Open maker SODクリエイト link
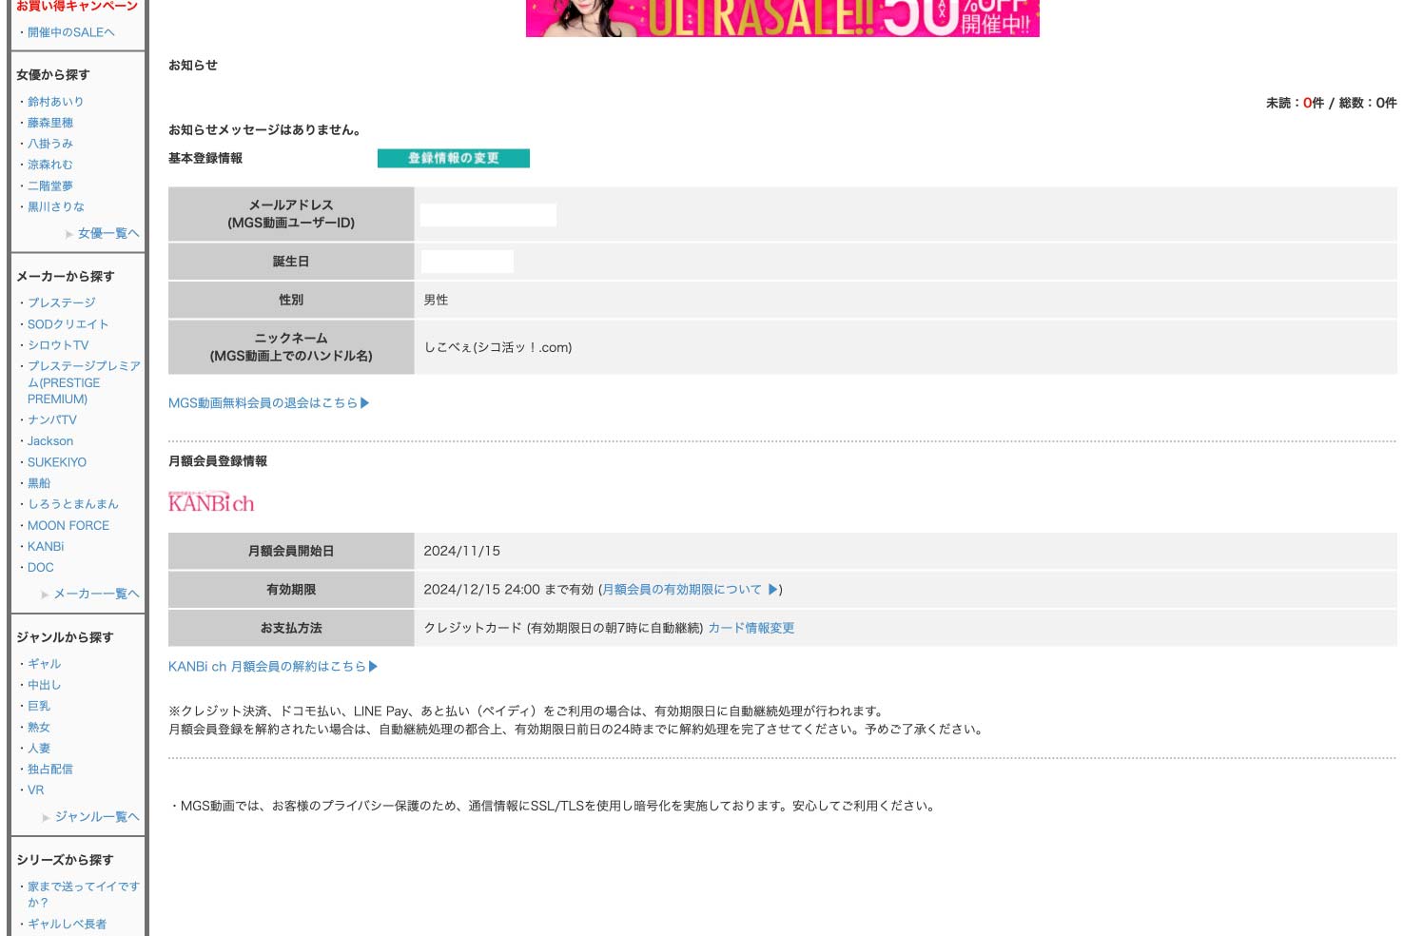The width and height of the screenshot is (1404, 936). (x=68, y=324)
